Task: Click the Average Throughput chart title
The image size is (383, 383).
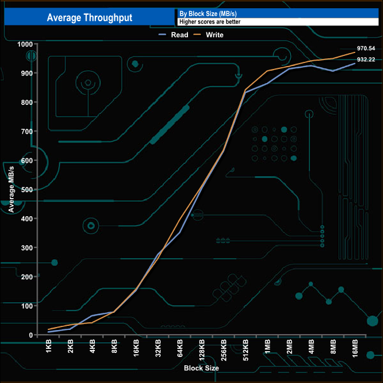Action: tap(90, 18)
